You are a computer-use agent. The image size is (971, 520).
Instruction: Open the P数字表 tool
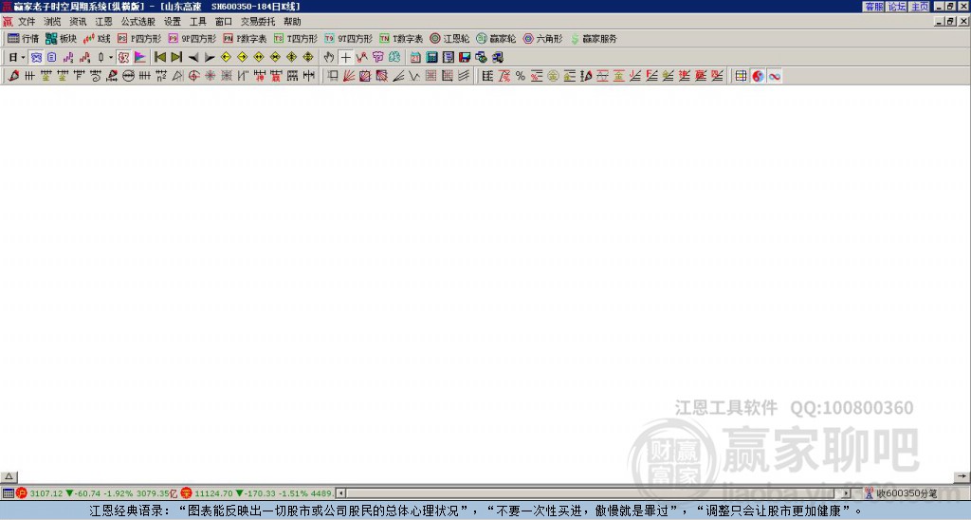click(x=245, y=38)
